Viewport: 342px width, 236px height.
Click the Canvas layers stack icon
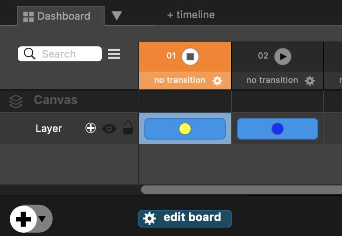pyautogui.click(x=16, y=101)
